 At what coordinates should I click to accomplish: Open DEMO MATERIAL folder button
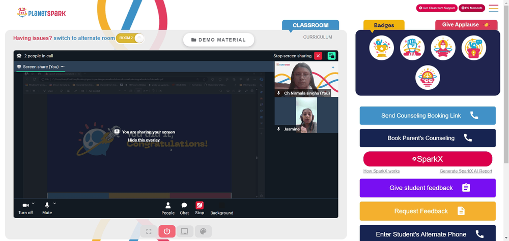pyautogui.click(x=218, y=40)
